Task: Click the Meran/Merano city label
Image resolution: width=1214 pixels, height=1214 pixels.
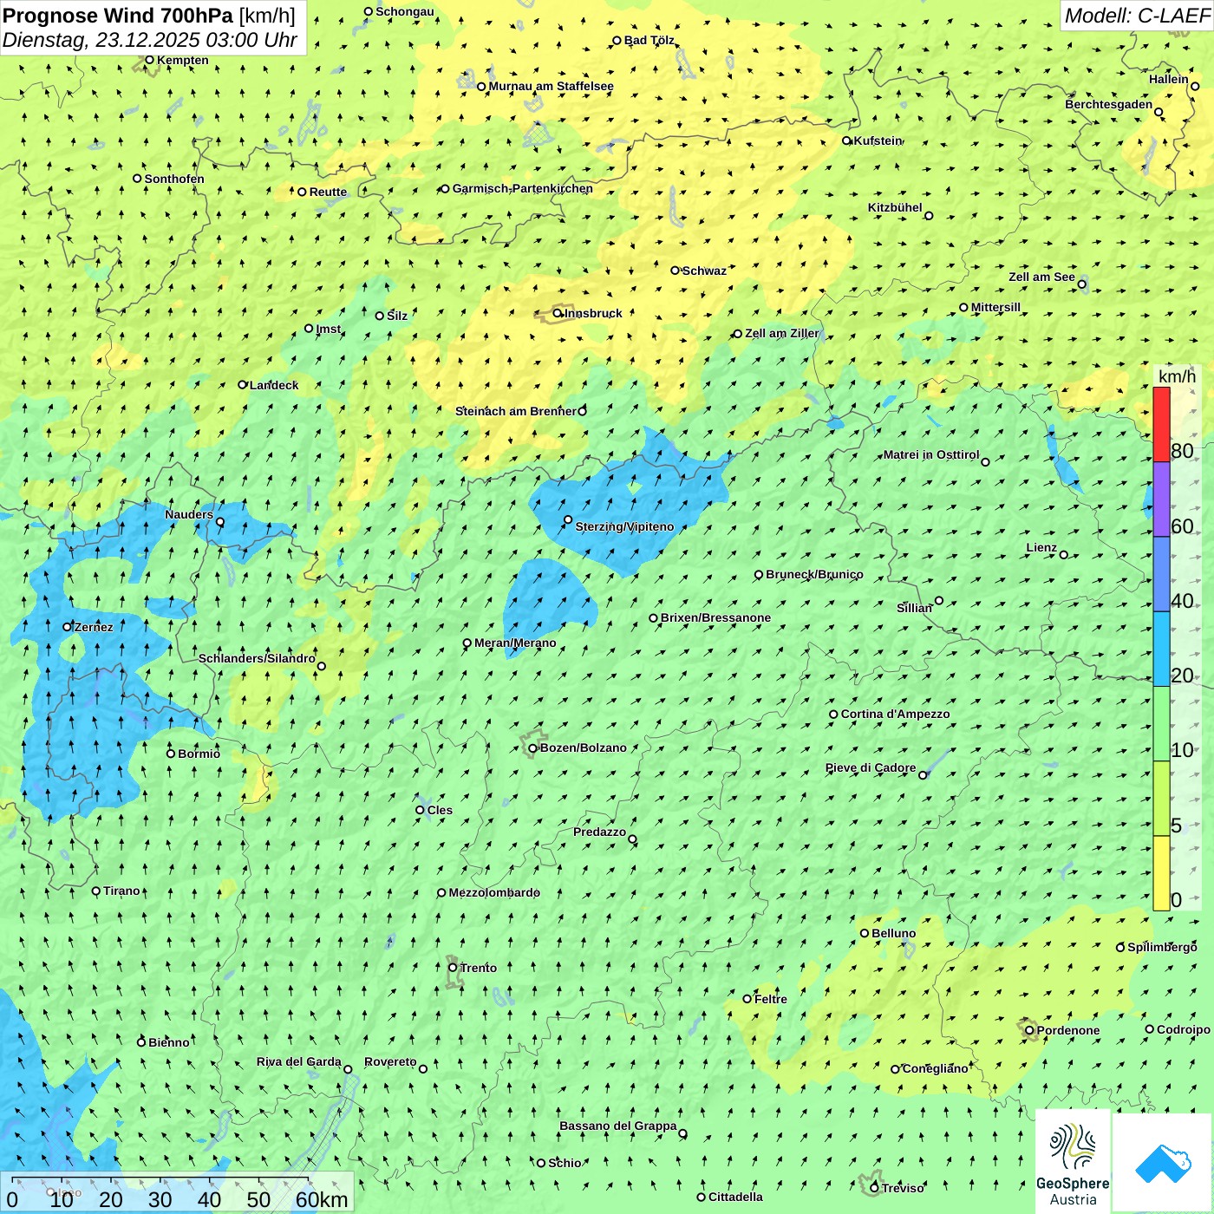Action: [x=515, y=643]
